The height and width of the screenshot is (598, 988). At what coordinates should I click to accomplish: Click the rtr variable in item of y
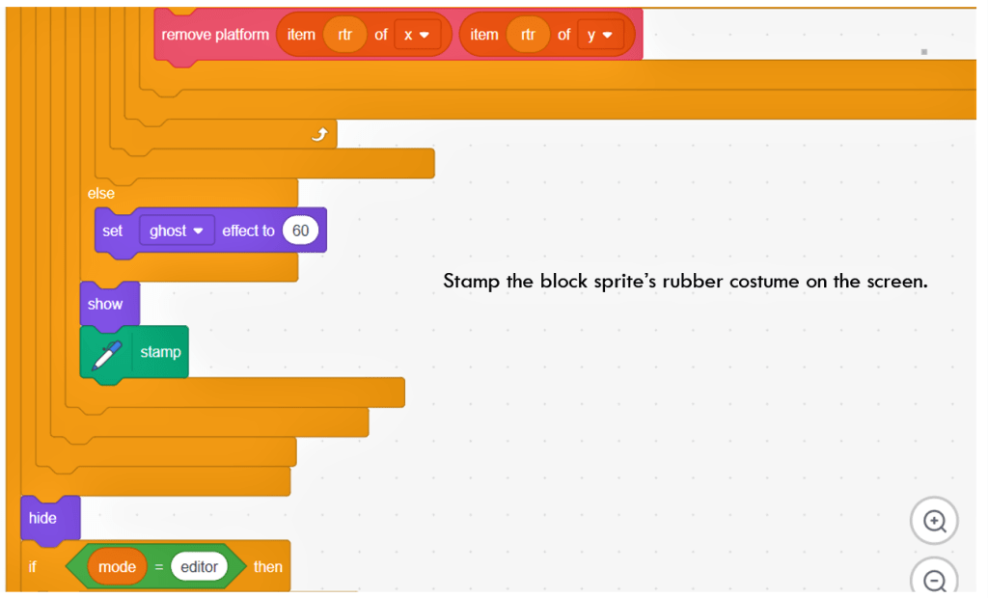[x=528, y=35]
